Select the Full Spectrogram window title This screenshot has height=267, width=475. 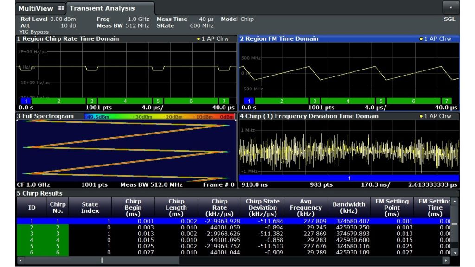tap(45, 116)
